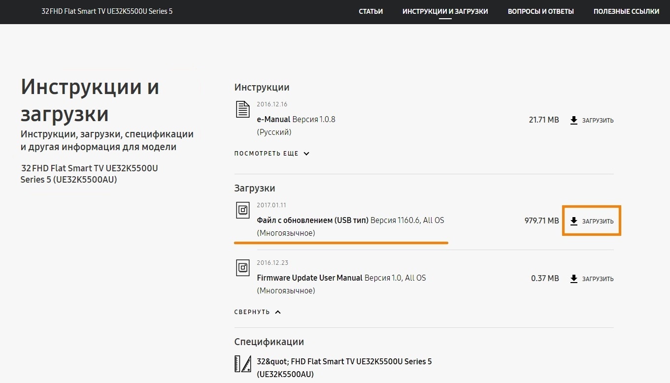Viewport: 670px width, 383px height.
Task: Click file size 979.71 MB
Action: pyautogui.click(x=542, y=221)
